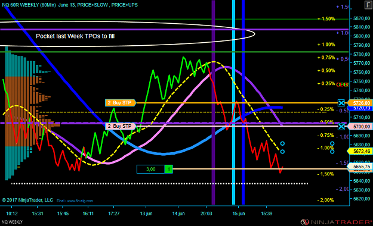This screenshot has width=373, height=226.
Task: Click the yellow '- 0,75%' level label
Action: (x=326, y=135)
